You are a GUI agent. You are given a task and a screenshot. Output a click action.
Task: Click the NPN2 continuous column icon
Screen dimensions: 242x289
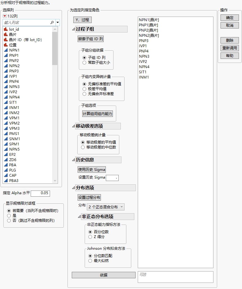coord(6,66)
